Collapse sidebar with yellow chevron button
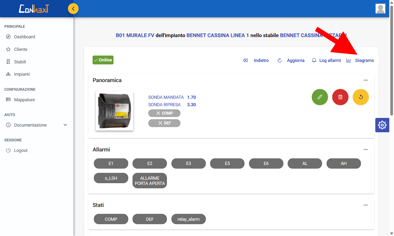 [x=73, y=9]
